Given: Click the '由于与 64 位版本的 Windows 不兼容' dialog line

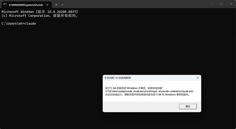Looking at the screenshot, I should (x=134, y=88).
